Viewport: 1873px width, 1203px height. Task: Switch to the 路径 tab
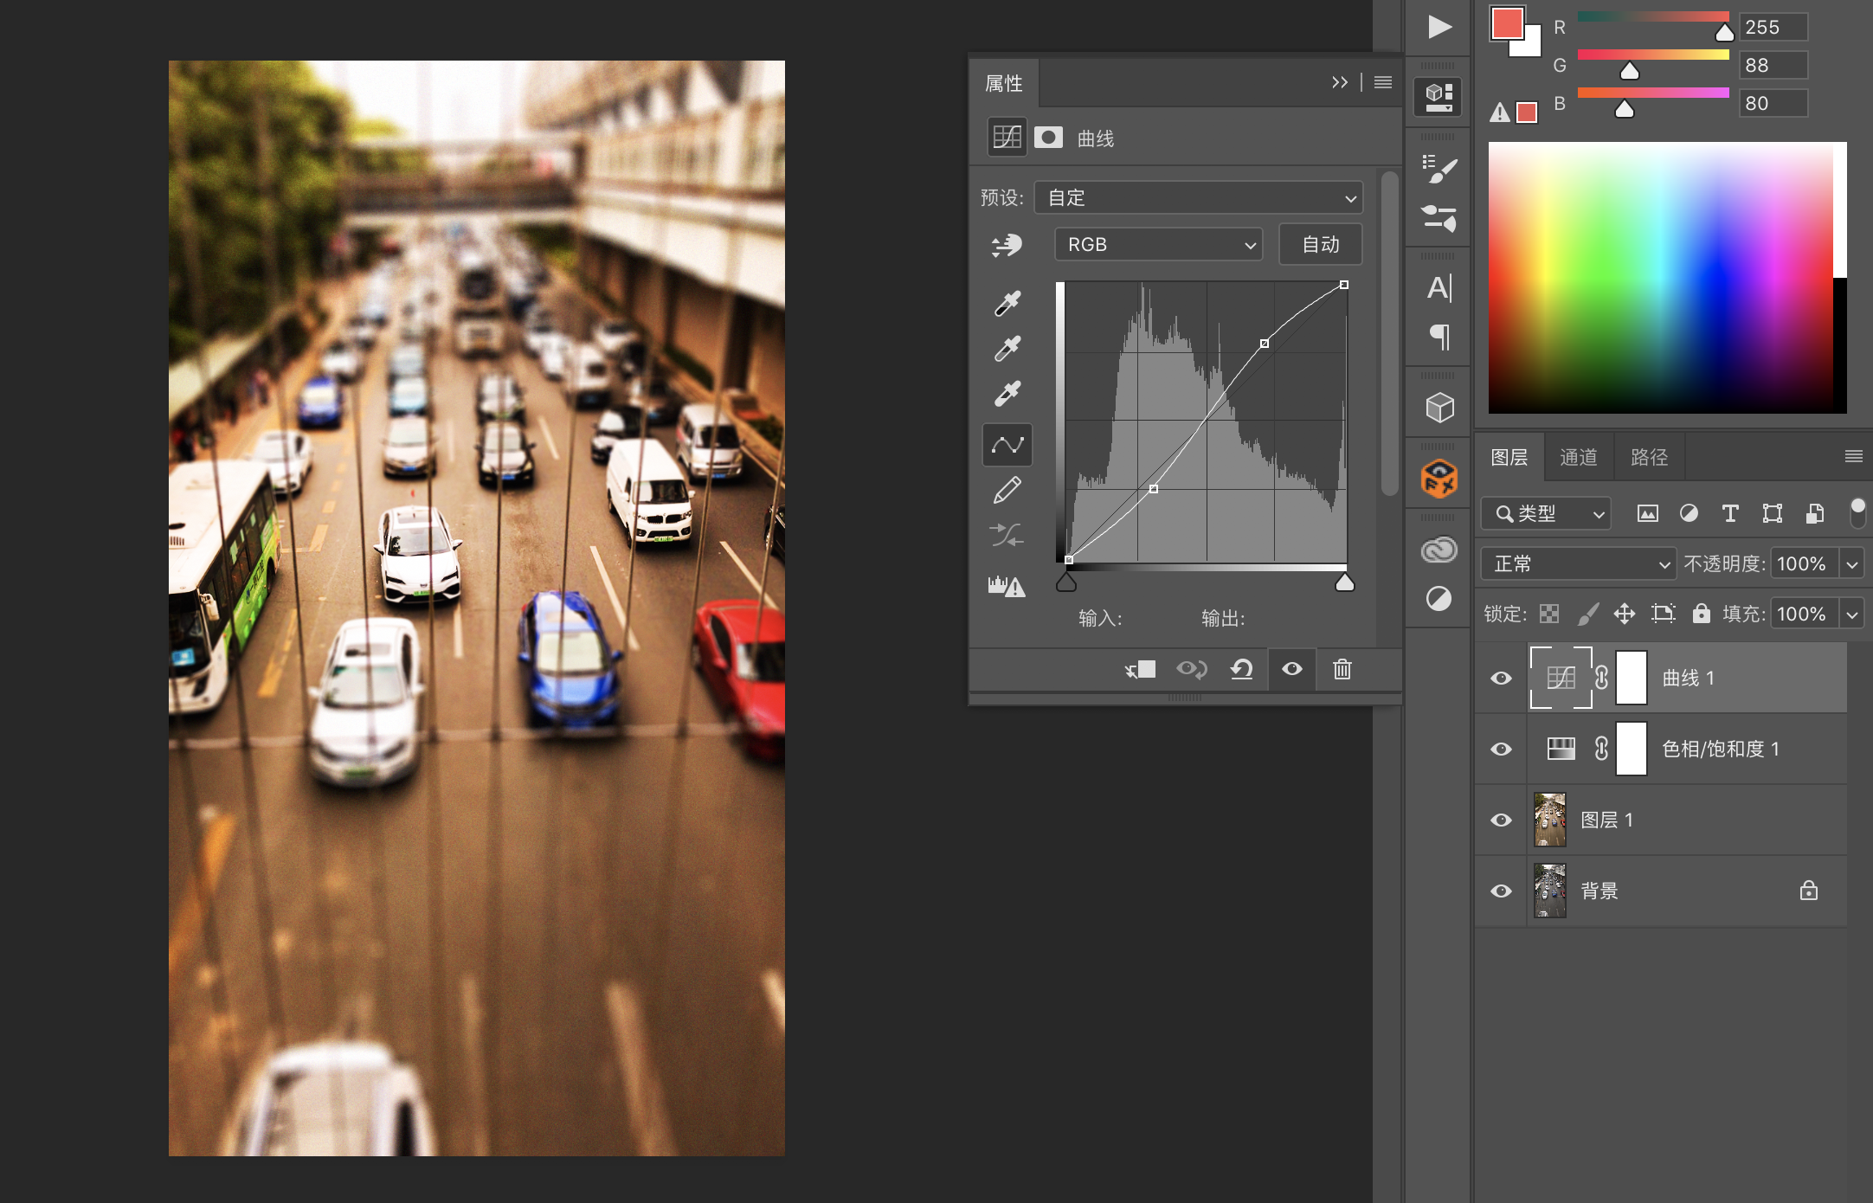(1649, 458)
